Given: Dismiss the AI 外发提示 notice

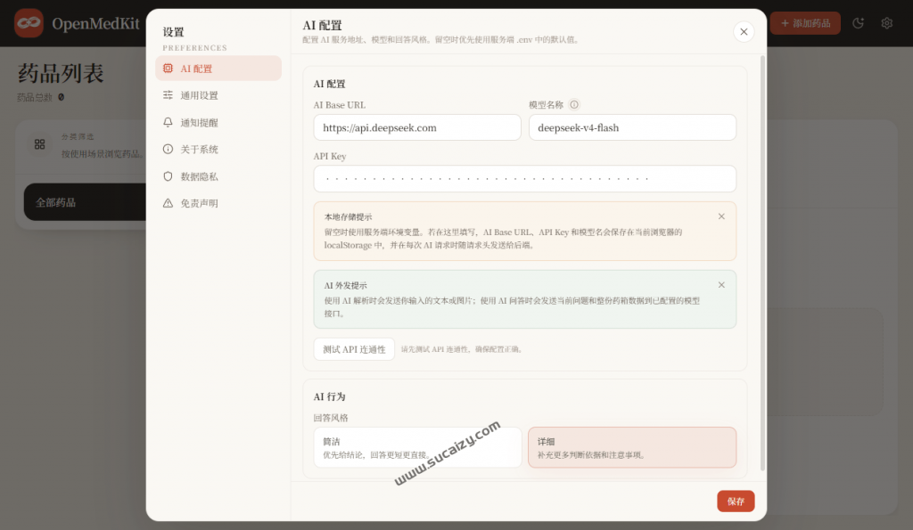Looking at the screenshot, I should click(x=721, y=285).
